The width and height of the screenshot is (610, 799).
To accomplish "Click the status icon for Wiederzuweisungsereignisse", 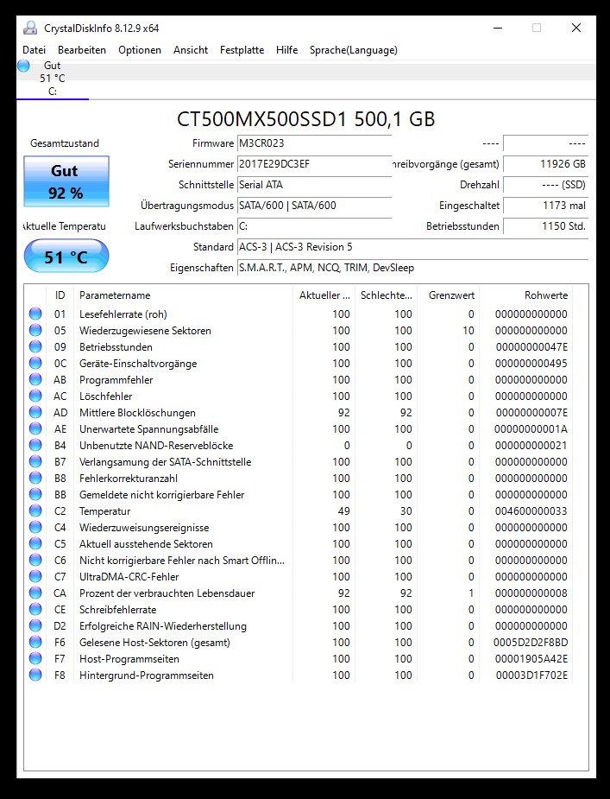I will coord(35,528).
